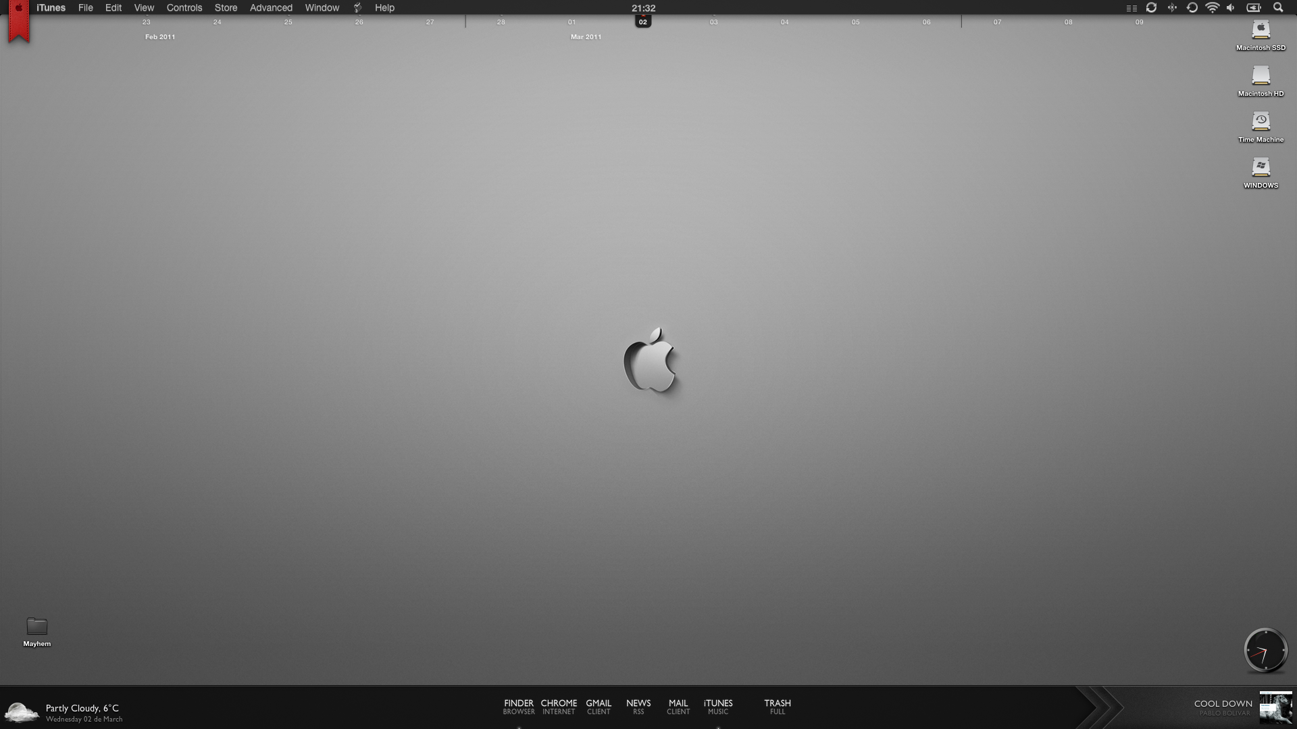Viewport: 1297px width, 729px height.
Task: Click the album artwork thumbnail
Action: point(1275,708)
